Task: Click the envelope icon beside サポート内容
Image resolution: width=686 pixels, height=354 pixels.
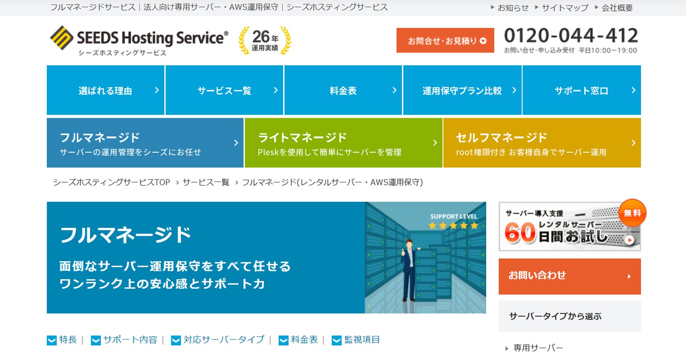Action: tap(96, 340)
